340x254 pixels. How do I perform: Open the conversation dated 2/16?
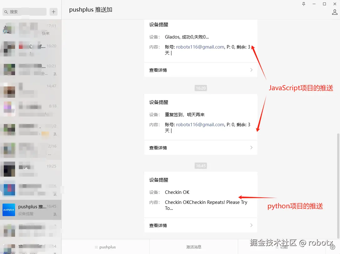coord(30,150)
